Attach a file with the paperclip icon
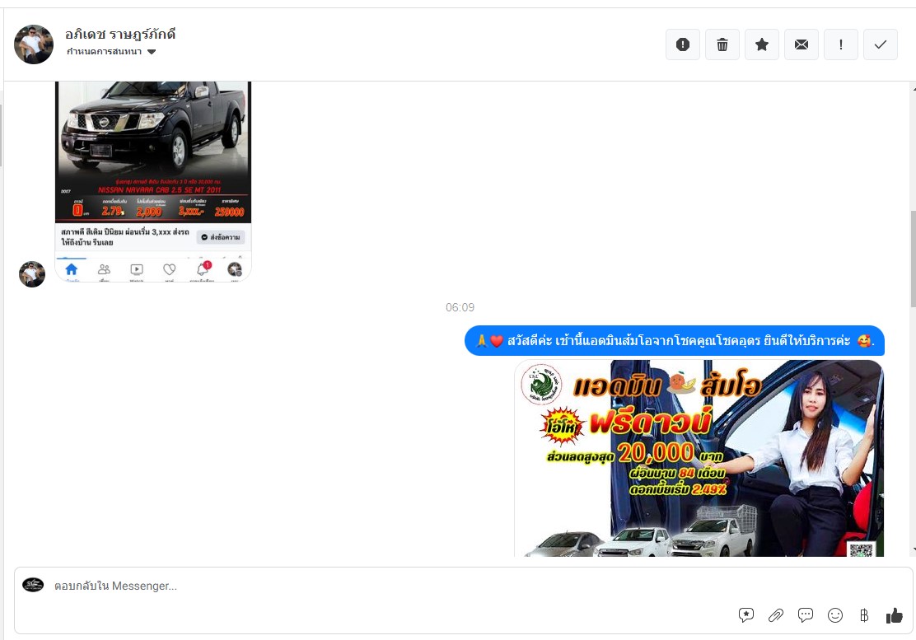This screenshot has height=640, width=916. tap(776, 615)
